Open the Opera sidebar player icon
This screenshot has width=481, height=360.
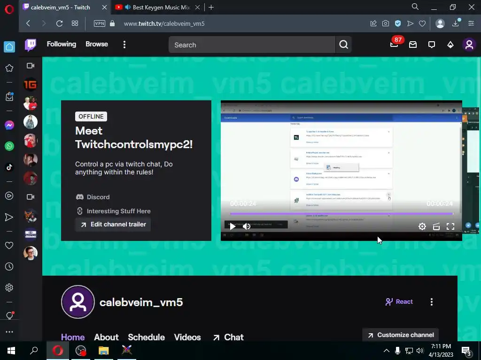point(9,196)
